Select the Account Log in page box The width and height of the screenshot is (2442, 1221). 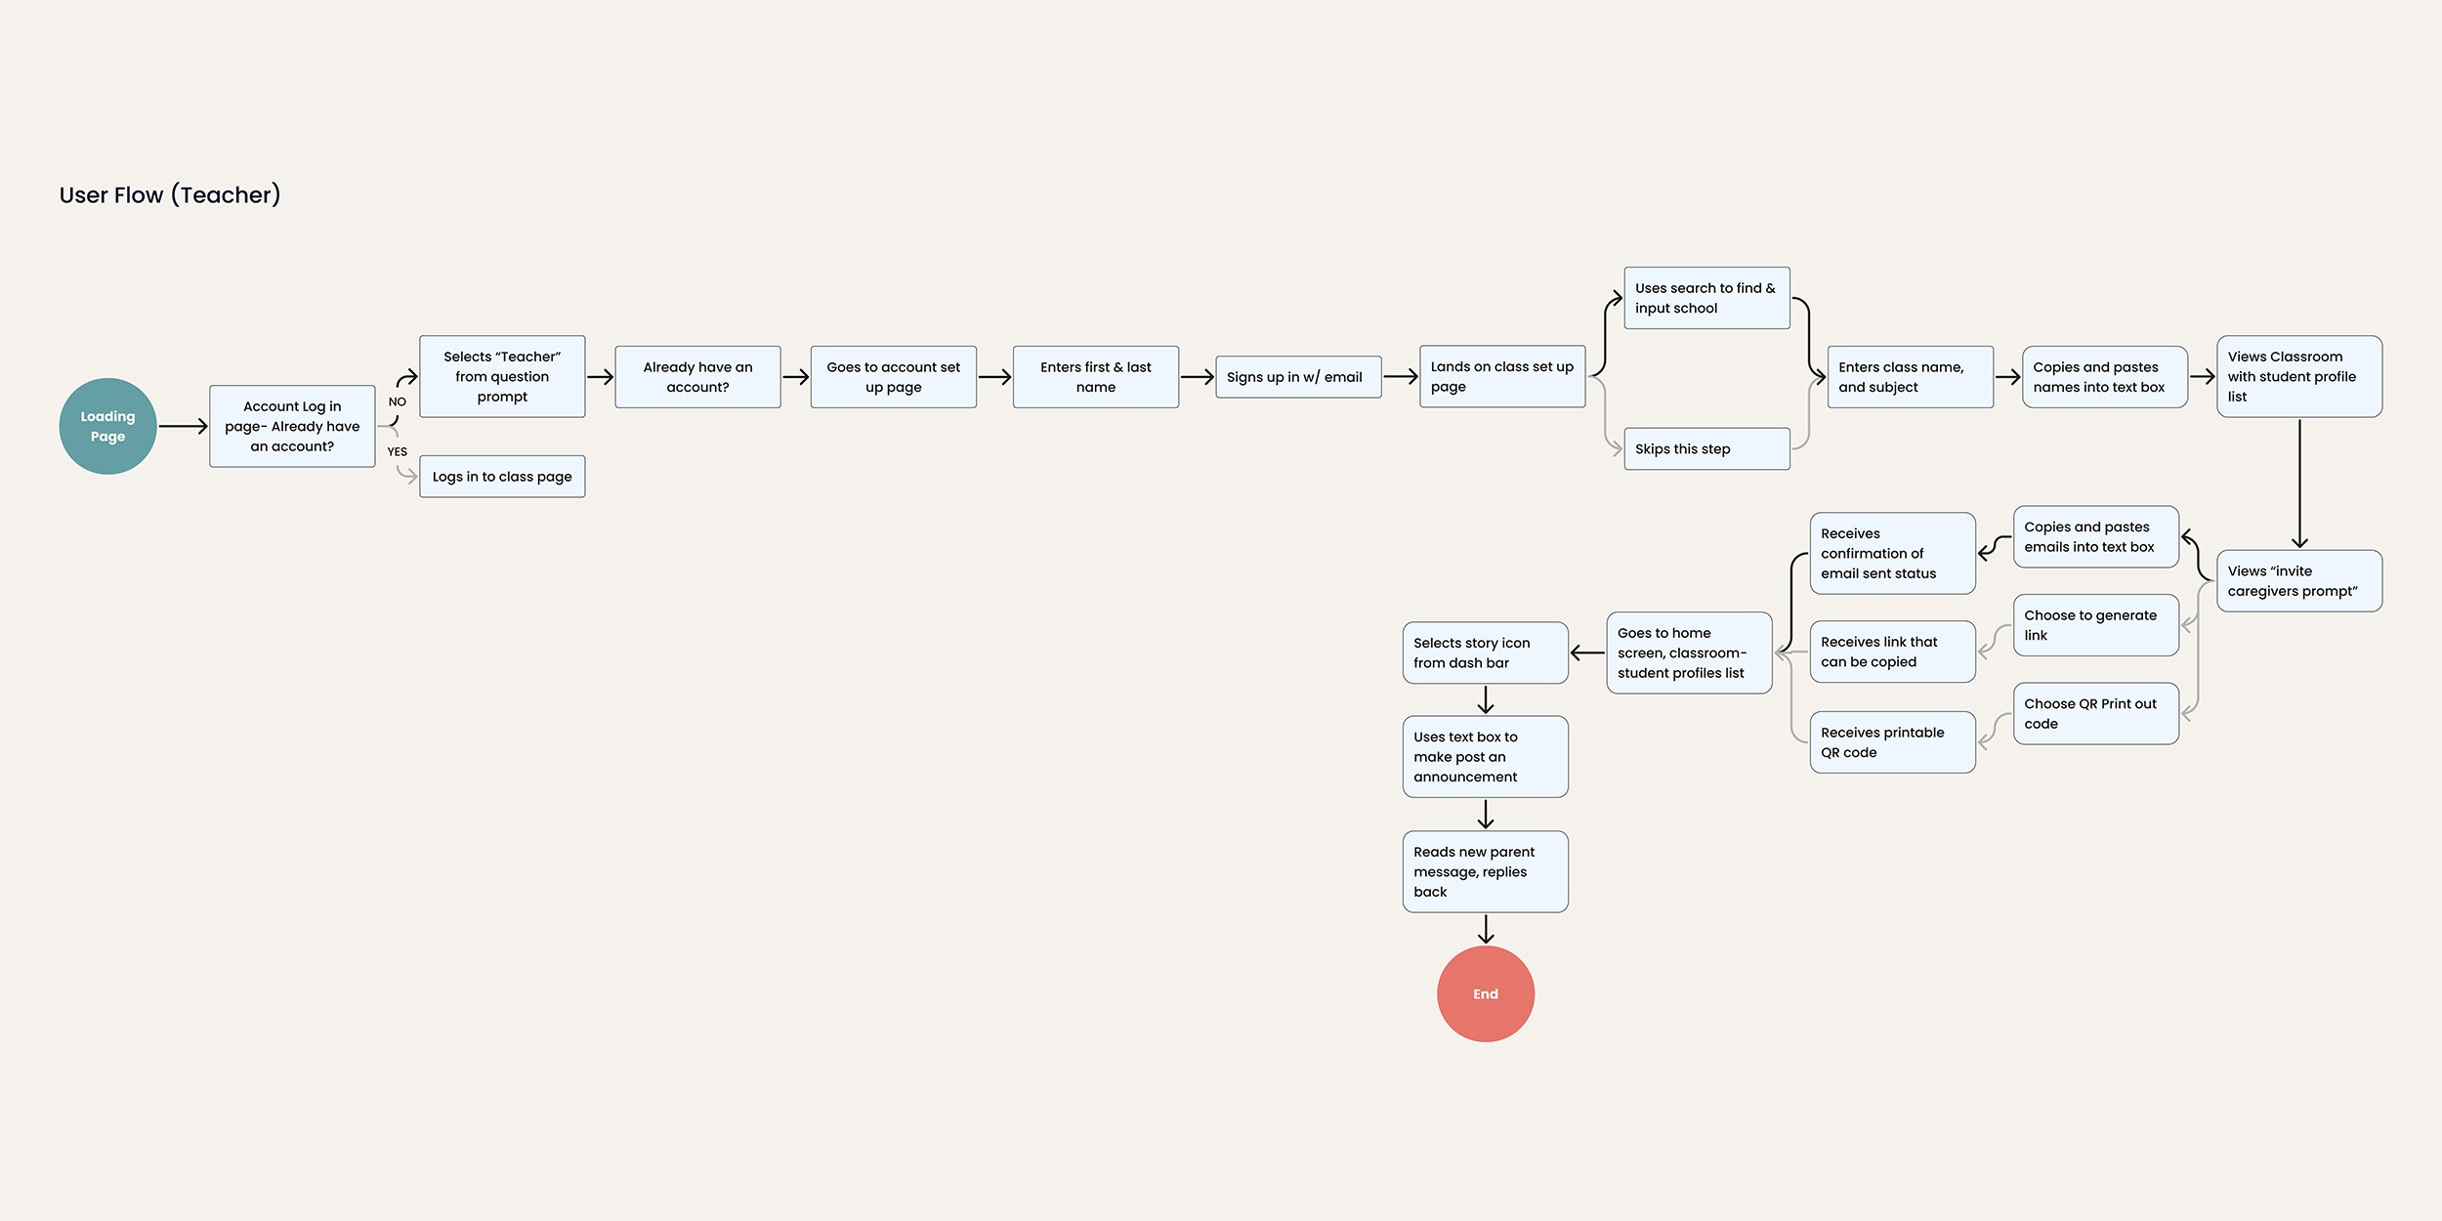[x=292, y=426]
